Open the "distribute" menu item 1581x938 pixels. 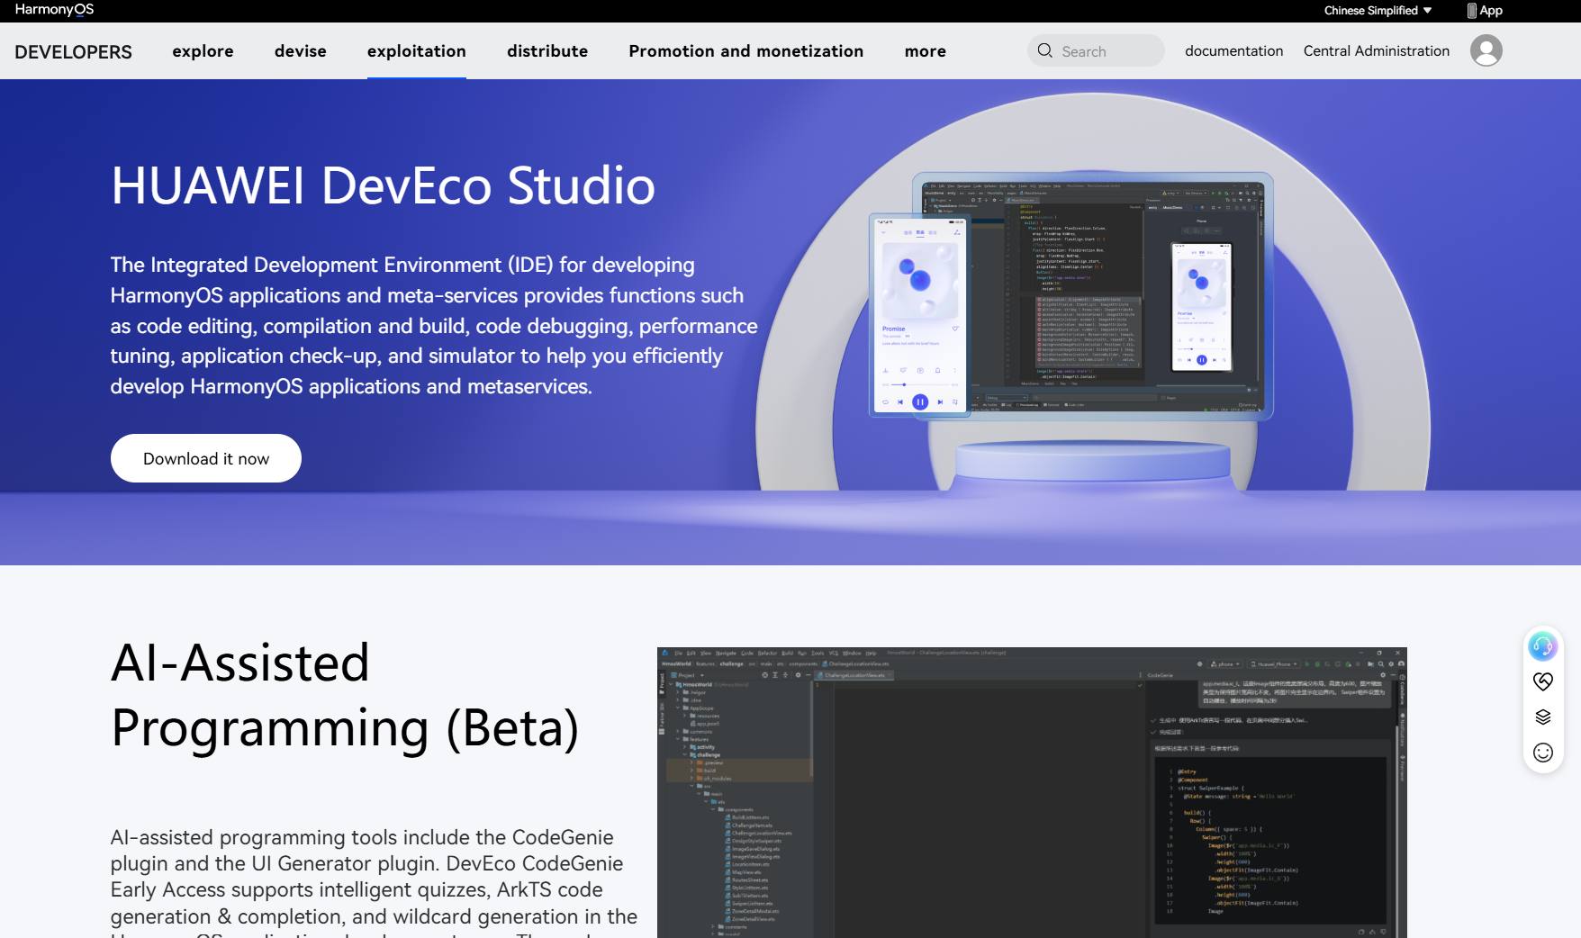pos(547,51)
